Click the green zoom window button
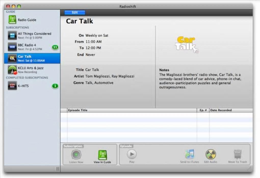260x178 pixels. (x=19, y=6)
